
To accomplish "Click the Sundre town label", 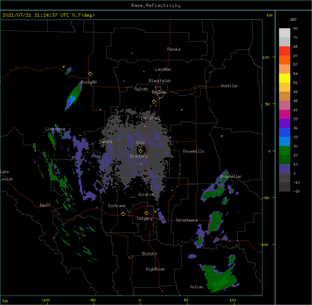I will (x=106, y=142).
